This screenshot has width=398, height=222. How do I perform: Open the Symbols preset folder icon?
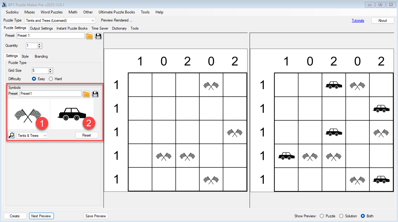point(86,94)
